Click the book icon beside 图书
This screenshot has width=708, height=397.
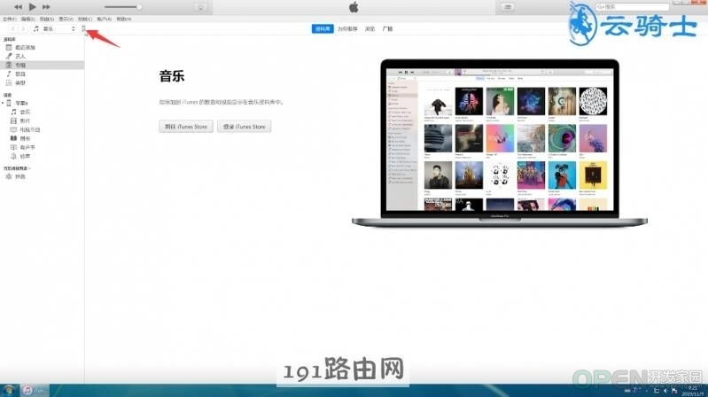(x=13, y=138)
